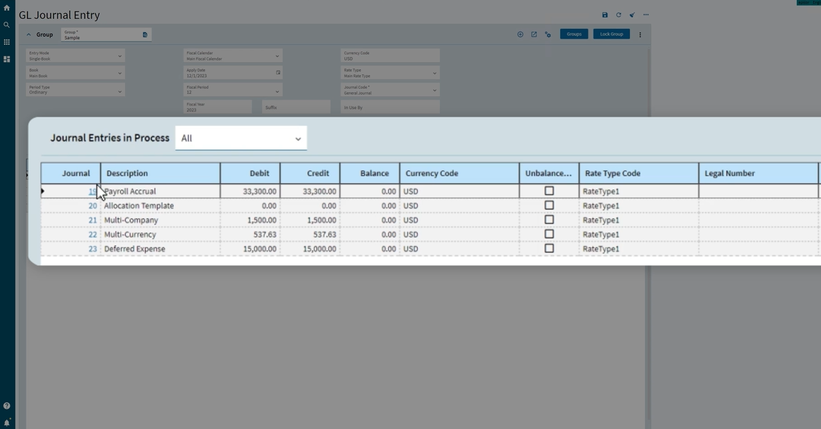Save the journal entry with disk icon
This screenshot has height=429, width=821.
[605, 15]
